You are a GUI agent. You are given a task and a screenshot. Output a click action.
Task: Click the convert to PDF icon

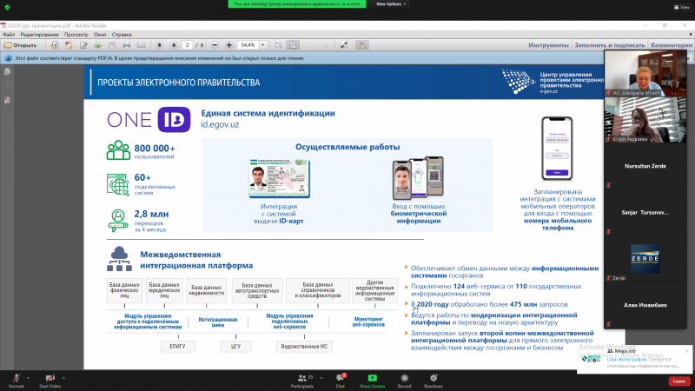pos(69,45)
